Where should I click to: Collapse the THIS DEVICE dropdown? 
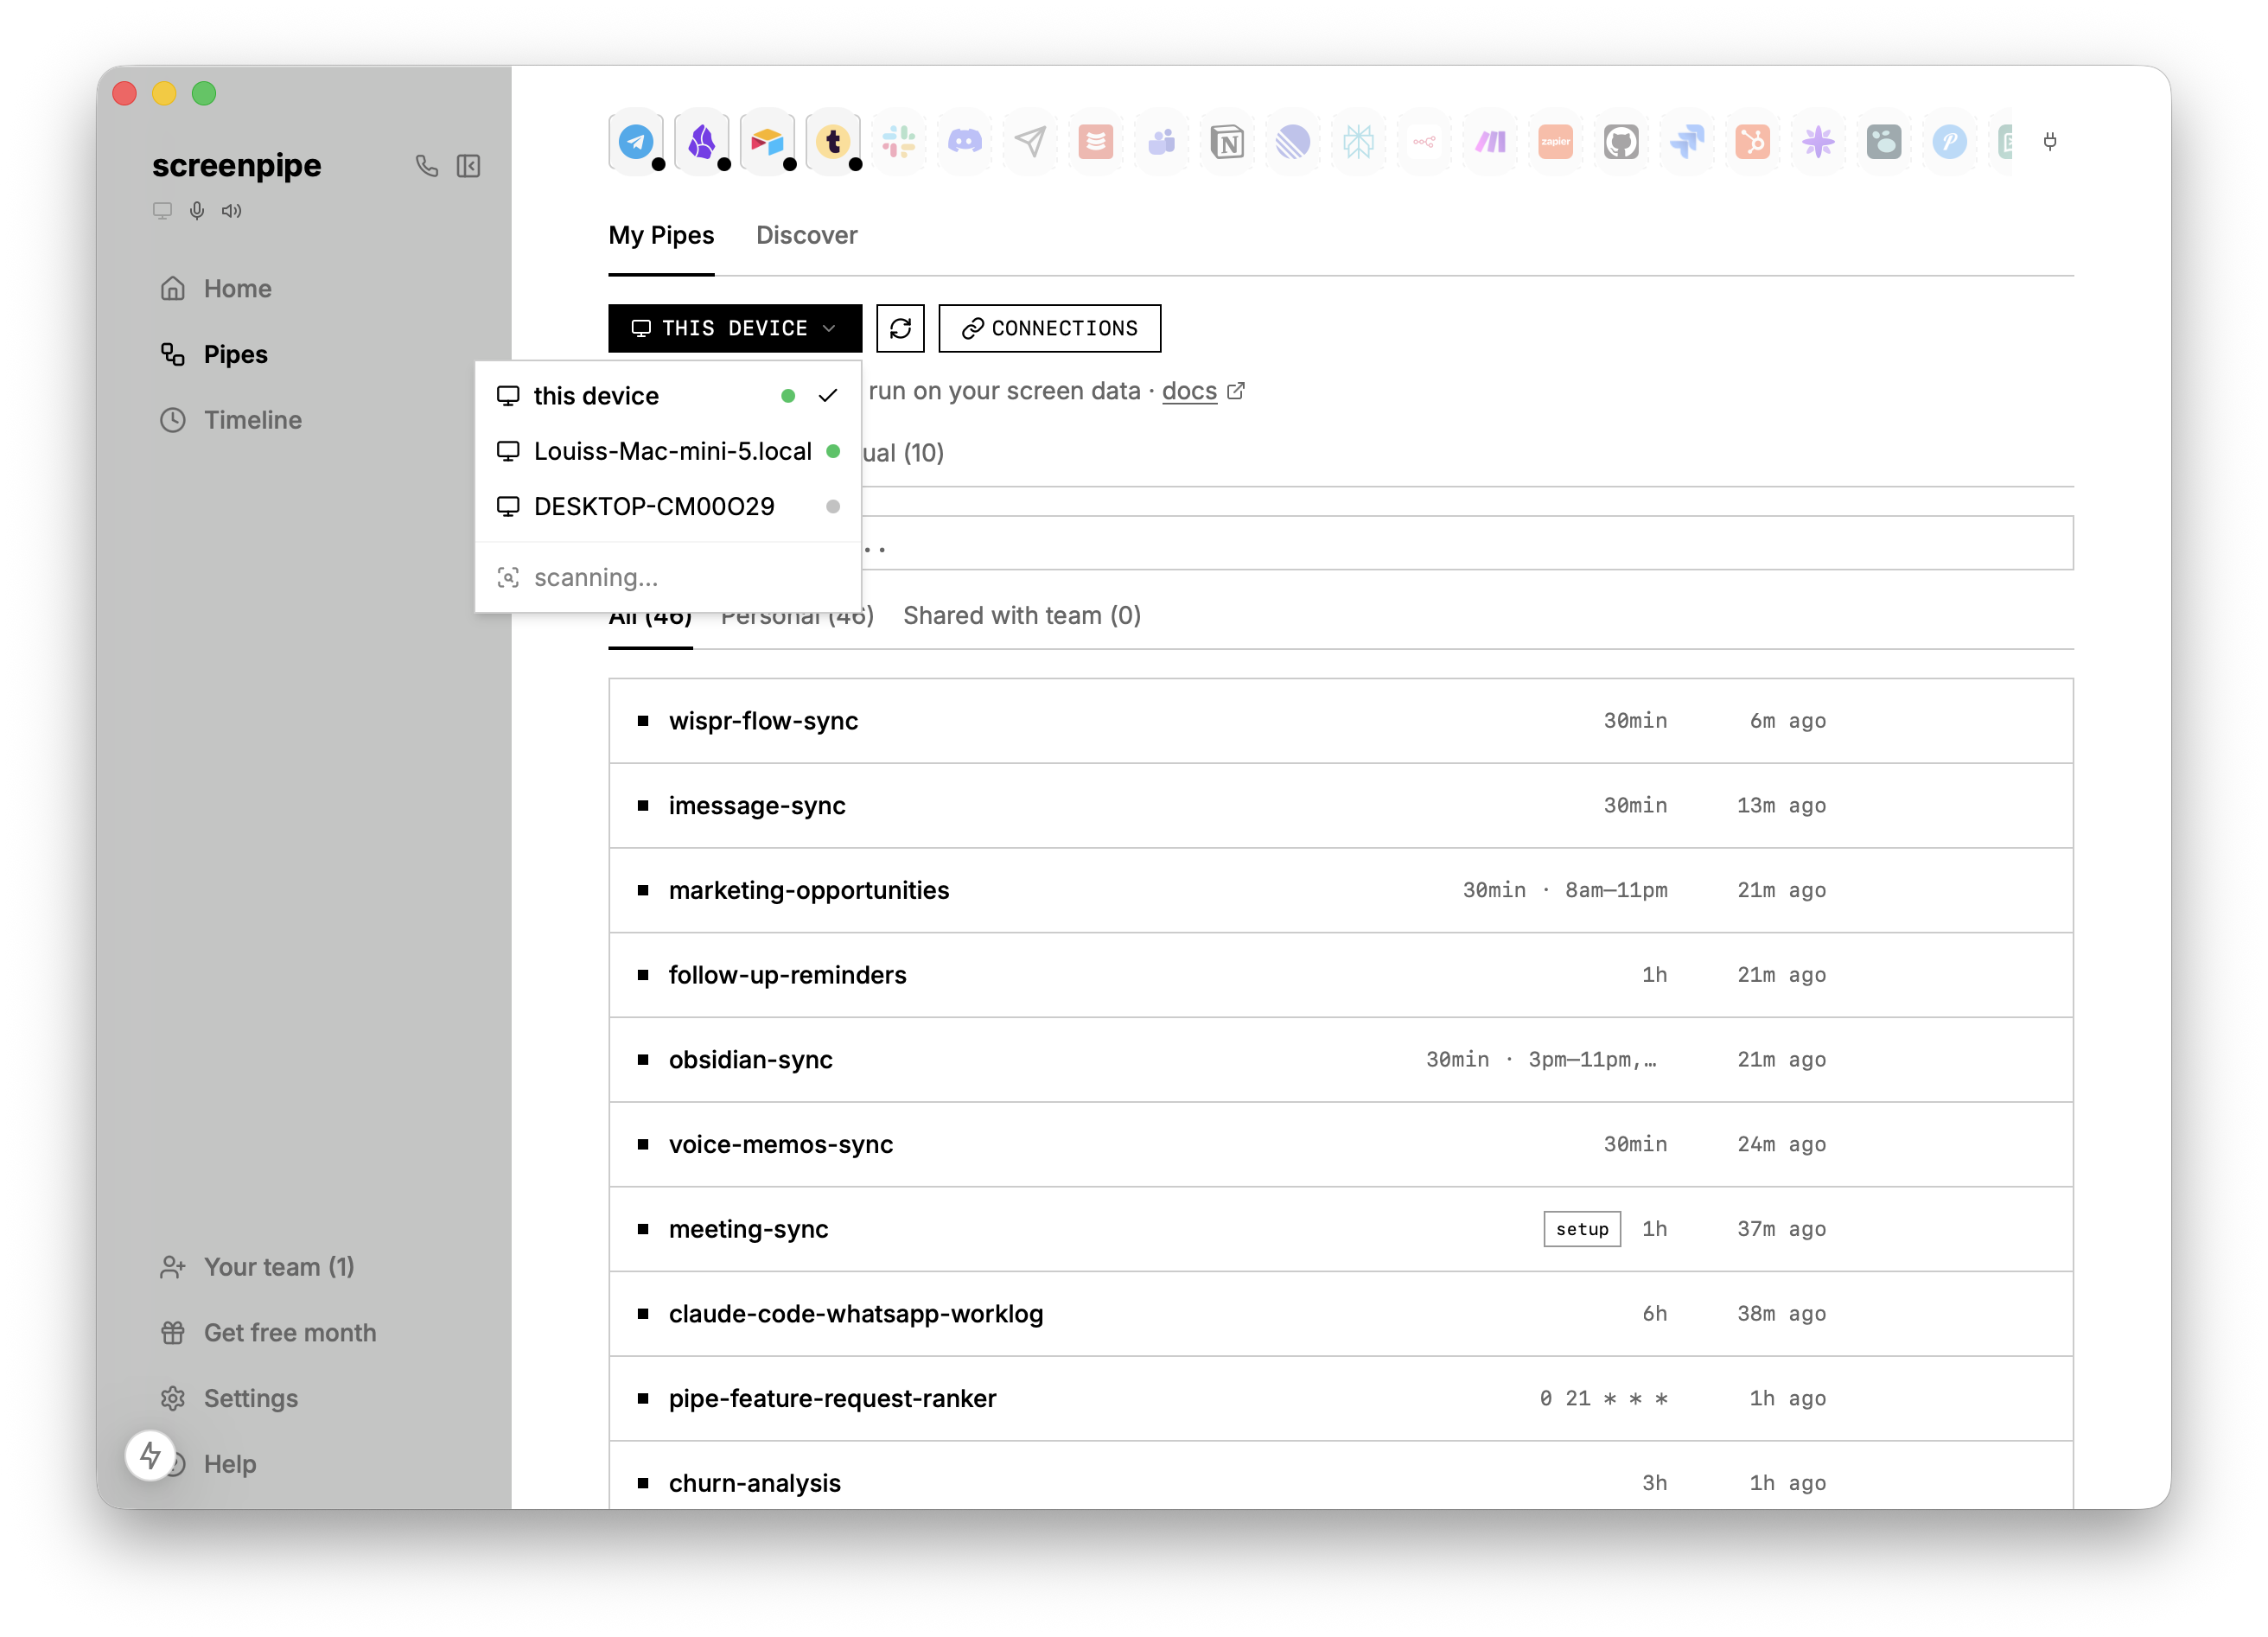(734, 328)
